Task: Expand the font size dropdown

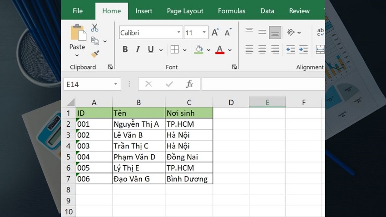Action: [204, 33]
